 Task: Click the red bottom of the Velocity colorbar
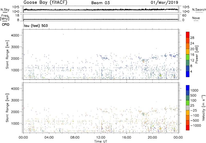click(188, 128)
